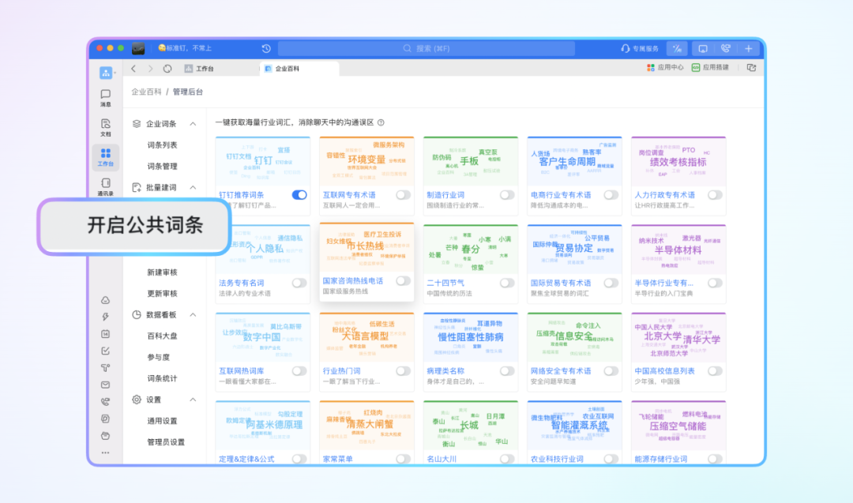Click the calendar icon in left sidebar
Viewport: 853px width, 503px height.
tap(105, 334)
